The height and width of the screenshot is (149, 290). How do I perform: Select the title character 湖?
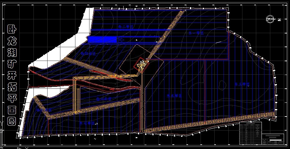12,52
